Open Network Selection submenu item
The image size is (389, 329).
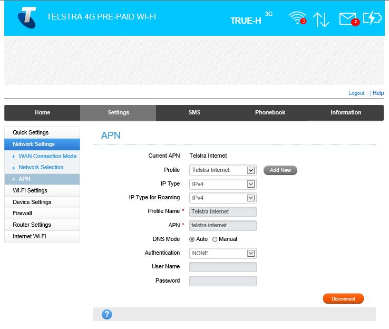tap(42, 168)
